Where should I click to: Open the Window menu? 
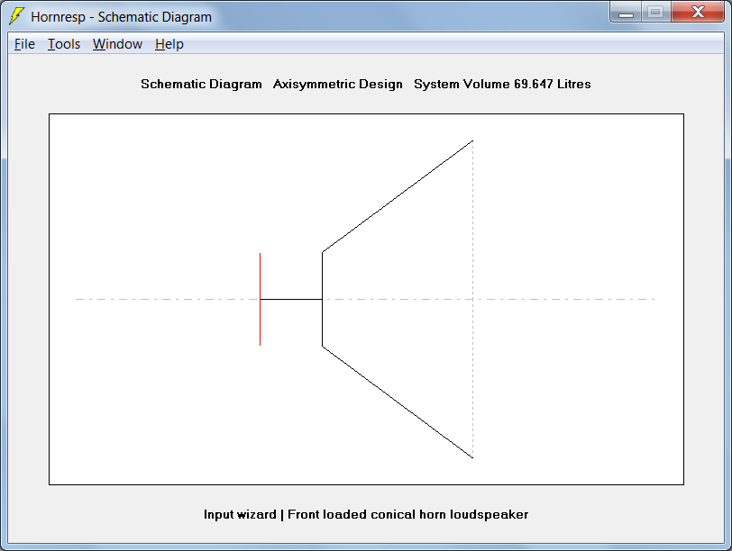click(117, 44)
